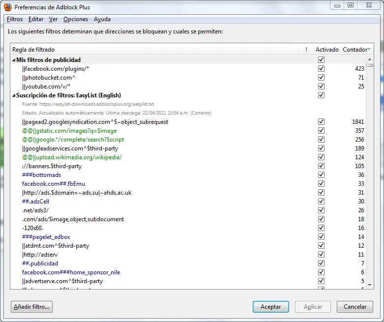Open the Opciones menu

click(x=76, y=19)
